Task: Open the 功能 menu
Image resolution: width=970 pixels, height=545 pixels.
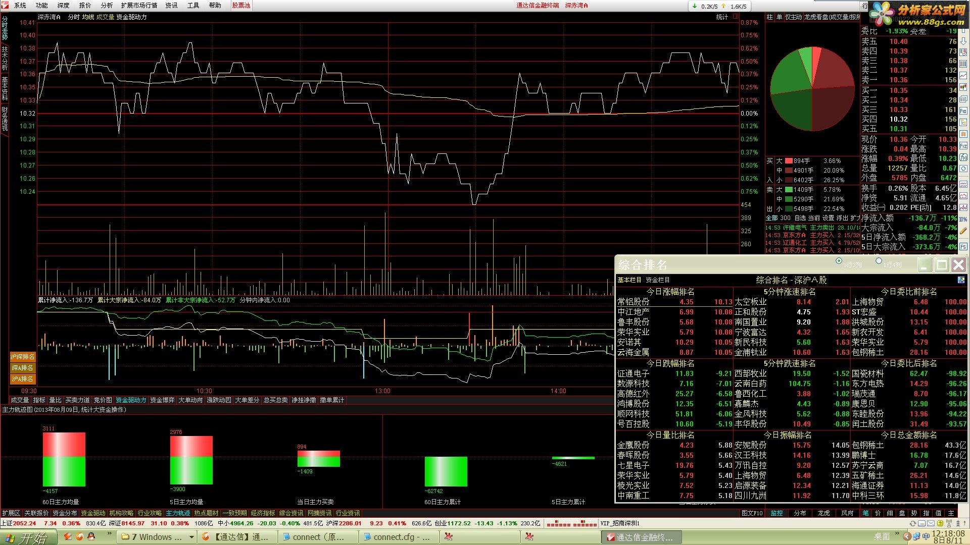Action: [41, 5]
